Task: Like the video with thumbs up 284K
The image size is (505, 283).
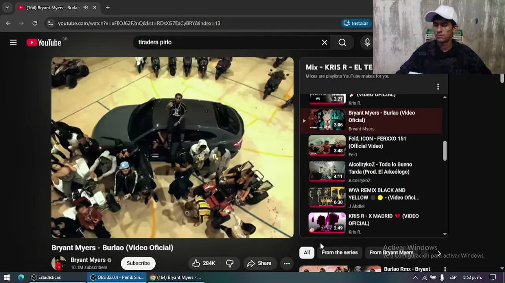Action: 203,263
